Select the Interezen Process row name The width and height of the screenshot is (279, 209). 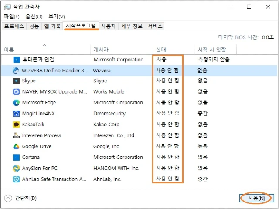[x=41, y=135]
